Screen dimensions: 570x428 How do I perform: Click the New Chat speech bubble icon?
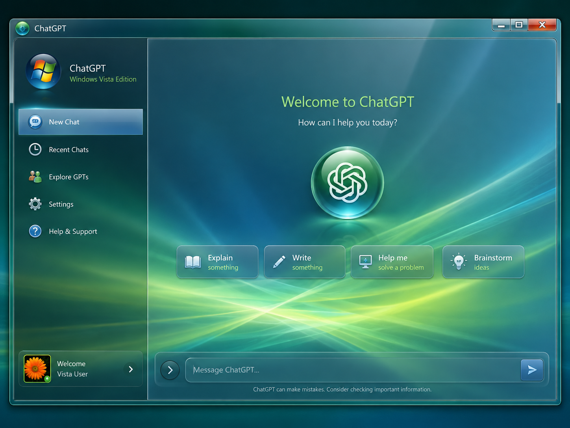click(35, 122)
